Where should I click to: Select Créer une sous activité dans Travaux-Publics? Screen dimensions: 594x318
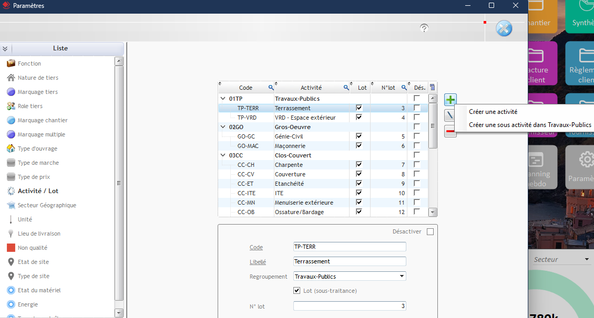point(529,125)
